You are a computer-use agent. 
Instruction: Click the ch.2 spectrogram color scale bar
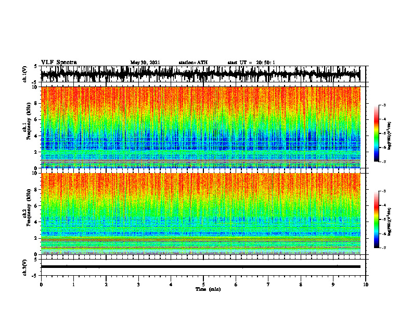377,219
